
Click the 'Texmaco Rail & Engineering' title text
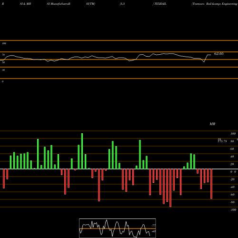[215, 4]
